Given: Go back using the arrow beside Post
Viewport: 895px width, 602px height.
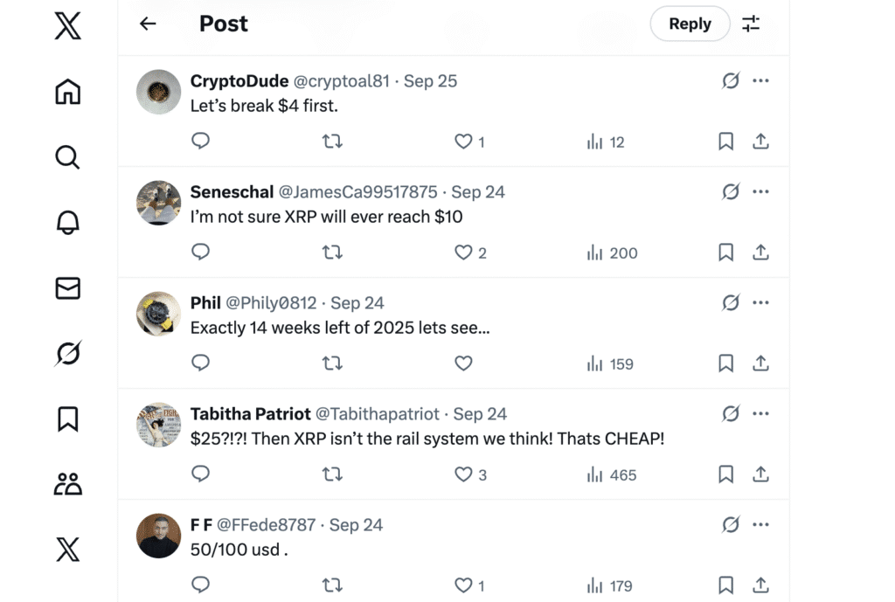Looking at the screenshot, I should [148, 24].
